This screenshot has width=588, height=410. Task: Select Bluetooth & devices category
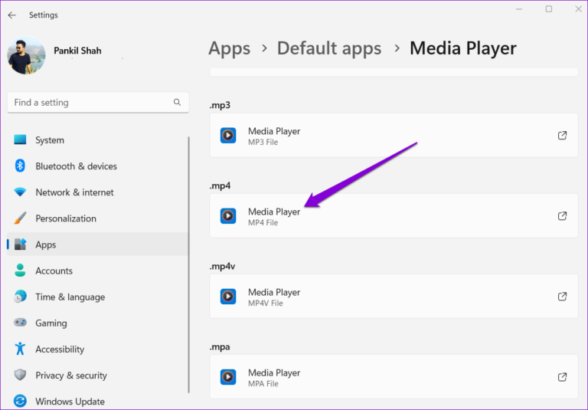(97, 166)
